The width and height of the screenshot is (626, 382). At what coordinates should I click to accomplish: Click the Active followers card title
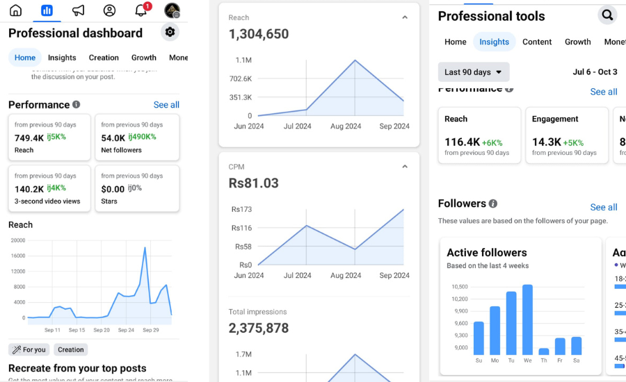pos(487,252)
